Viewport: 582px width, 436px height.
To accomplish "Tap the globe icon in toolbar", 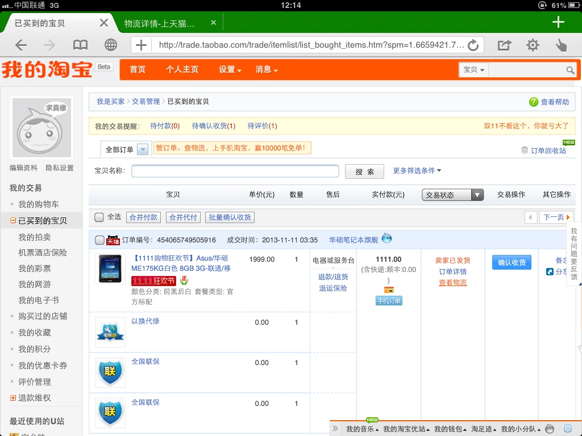I will coord(111,45).
